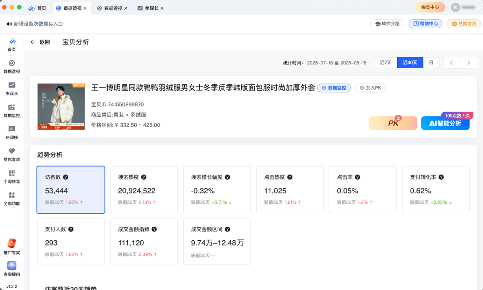
Task: Go to the next date period arrow
Action: [468, 63]
